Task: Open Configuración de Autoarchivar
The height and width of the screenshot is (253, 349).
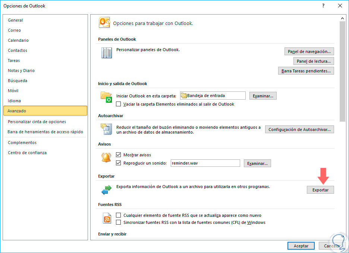Action: coord(299,129)
